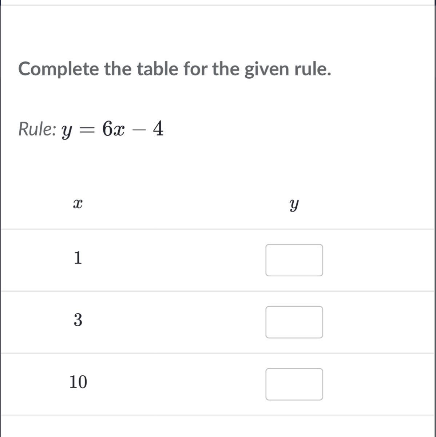The height and width of the screenshot is (437, 436).
Task: Click the 6x term in the rule equation
Action: pos(113,129)
